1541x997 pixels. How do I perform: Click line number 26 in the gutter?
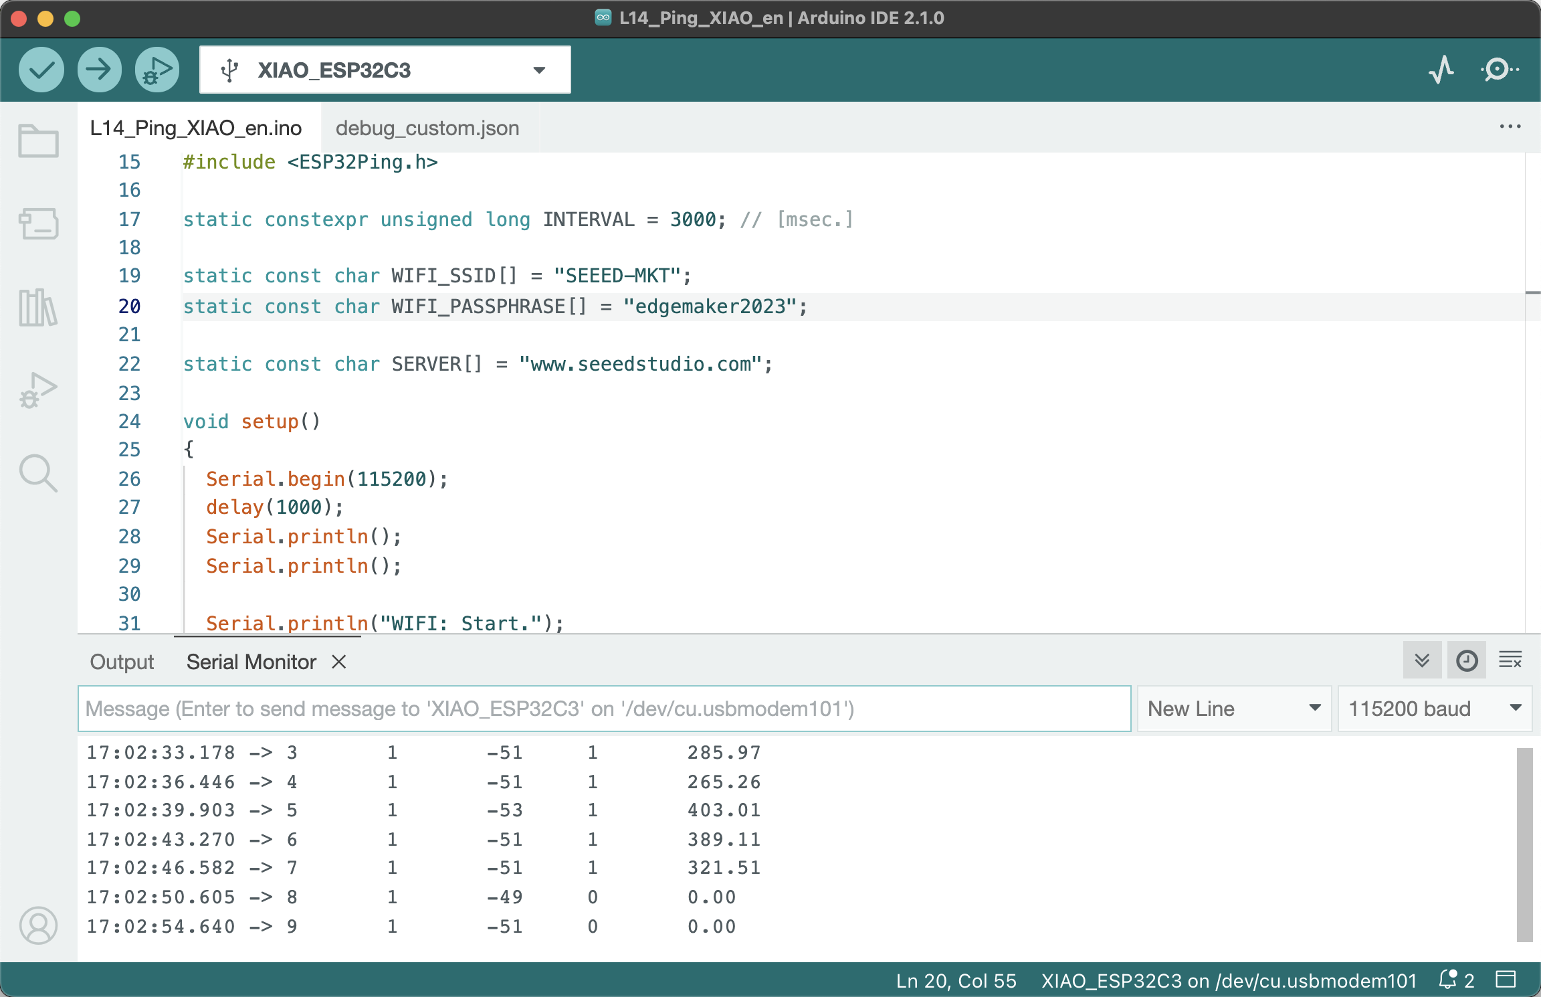pos(130,479)
